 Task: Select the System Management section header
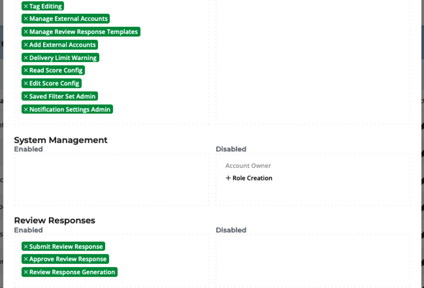point(61,140)
